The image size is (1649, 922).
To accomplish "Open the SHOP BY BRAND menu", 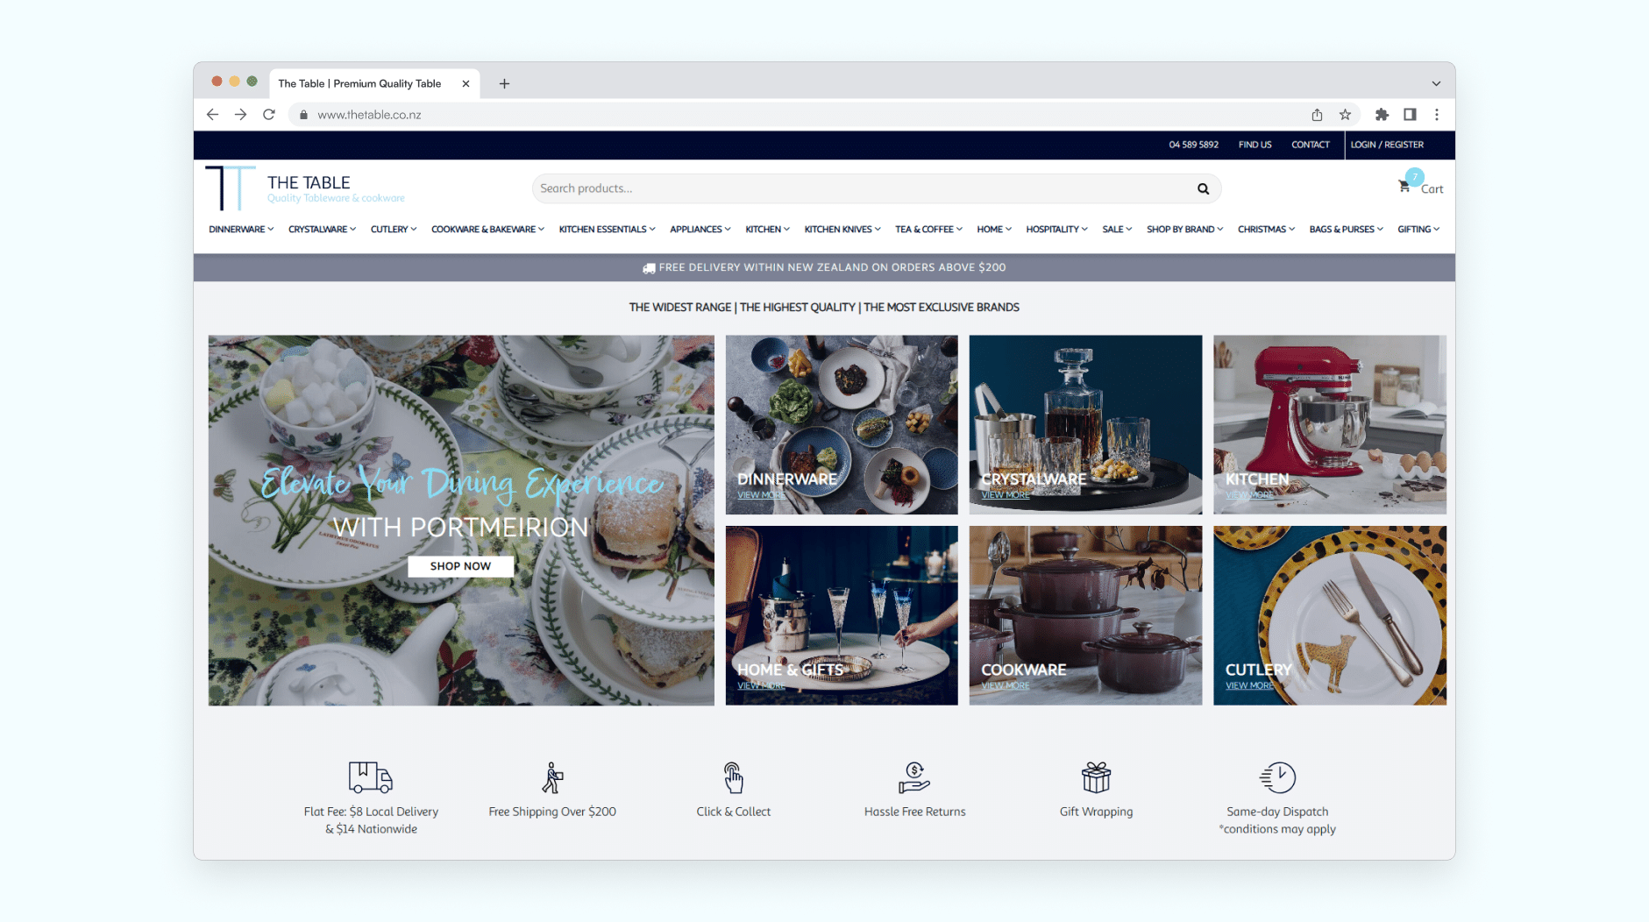I will [1184, 230].
